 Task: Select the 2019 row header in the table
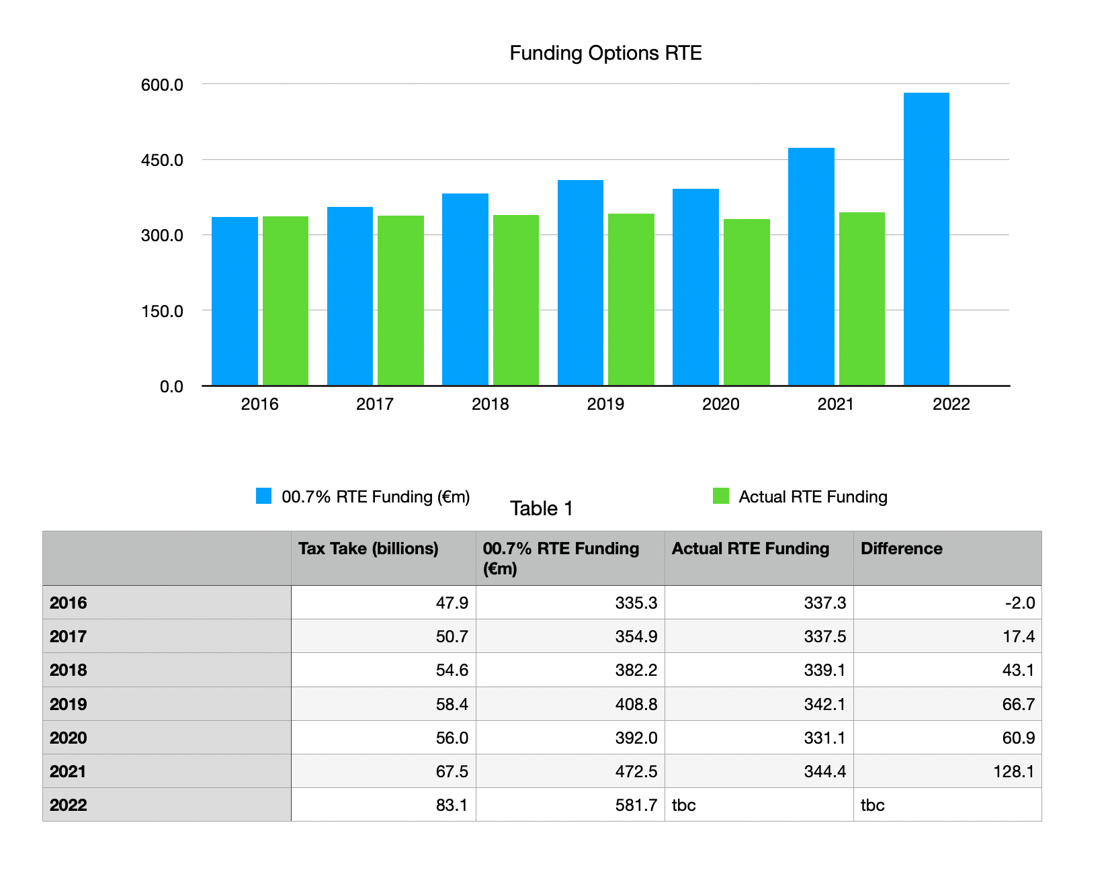167,704
